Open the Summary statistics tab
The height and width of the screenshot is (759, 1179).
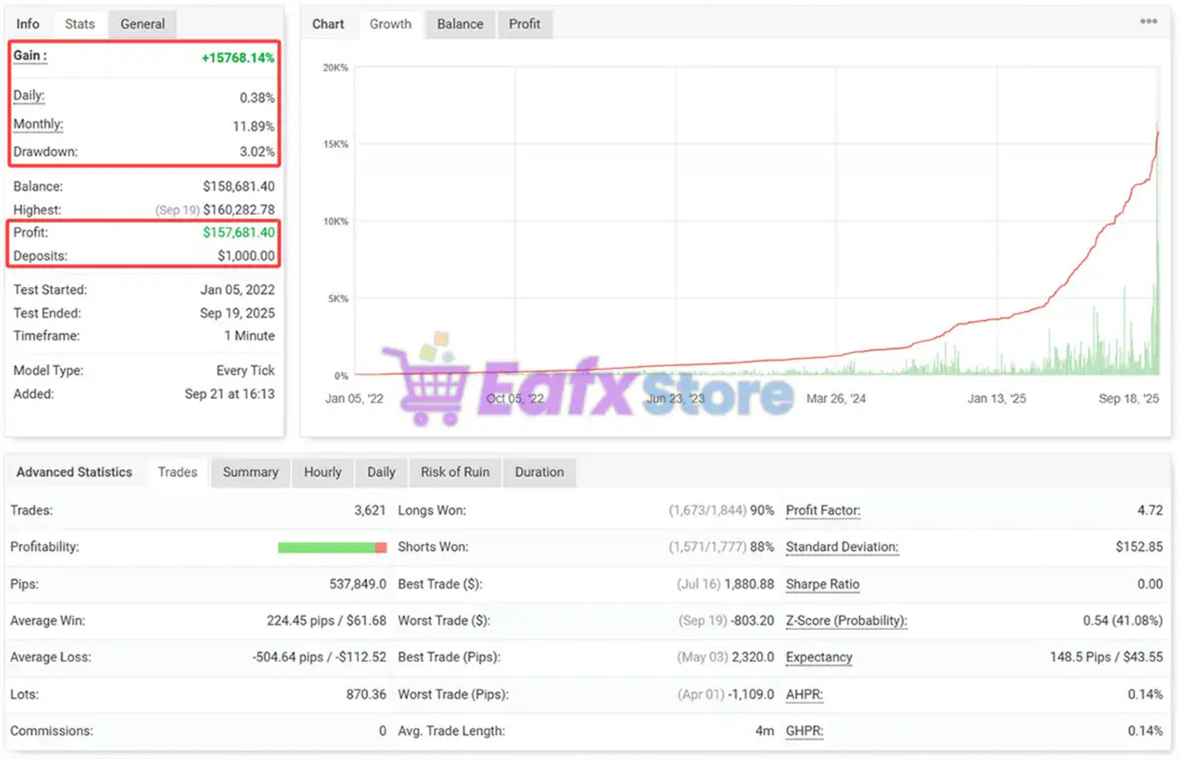(x=250, y=472)
